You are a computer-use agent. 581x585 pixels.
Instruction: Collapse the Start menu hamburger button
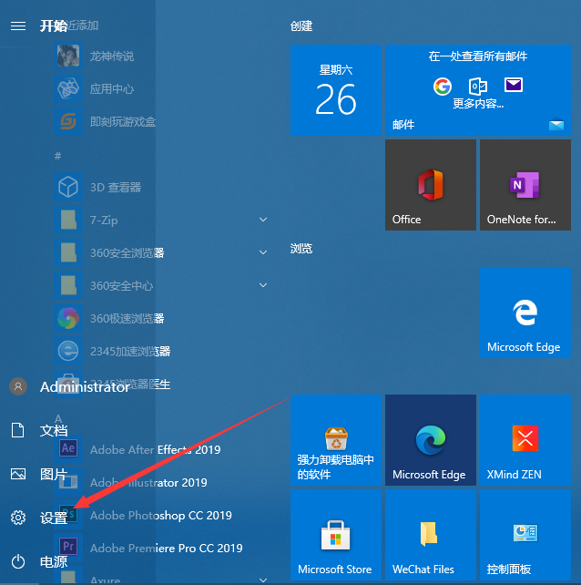click(17, 26)
